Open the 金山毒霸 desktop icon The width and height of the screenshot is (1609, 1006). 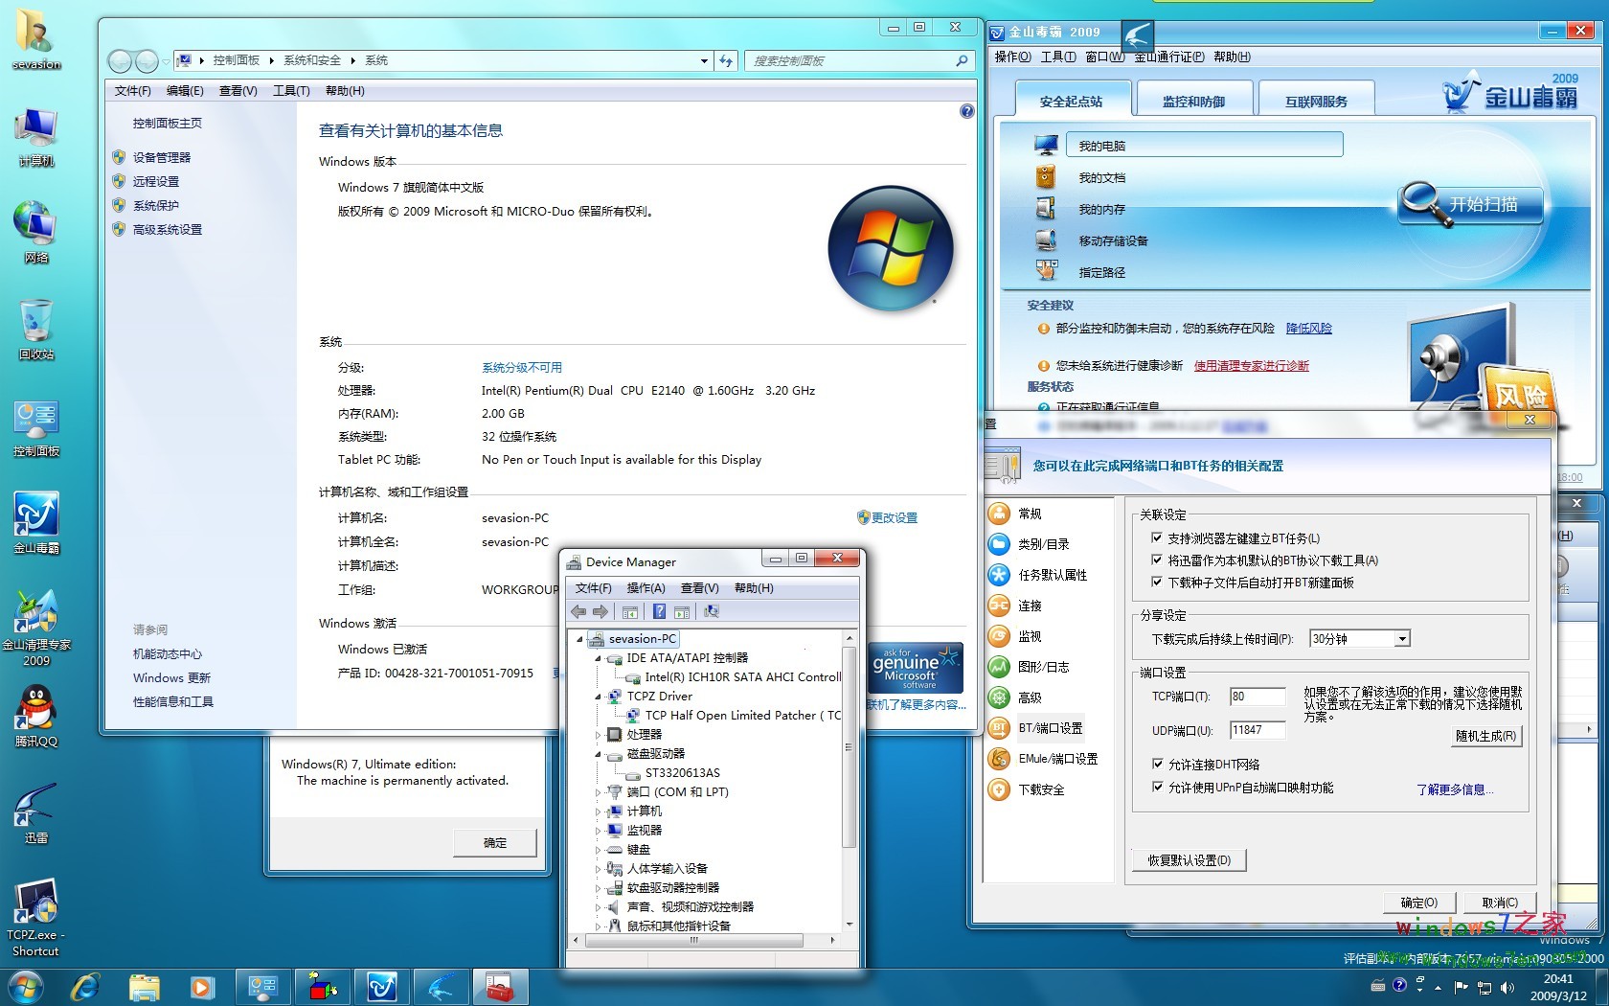(36, 517)
